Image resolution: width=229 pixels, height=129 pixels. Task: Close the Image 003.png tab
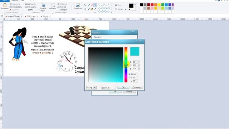[x=21, y=16]
